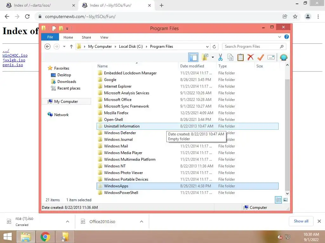Image resolution: width=325 pixels, height=243 pixels.
Task: Open WinCHOC.iso link in Chrome page
Action: pyautogui.click(x=15, y=55)
